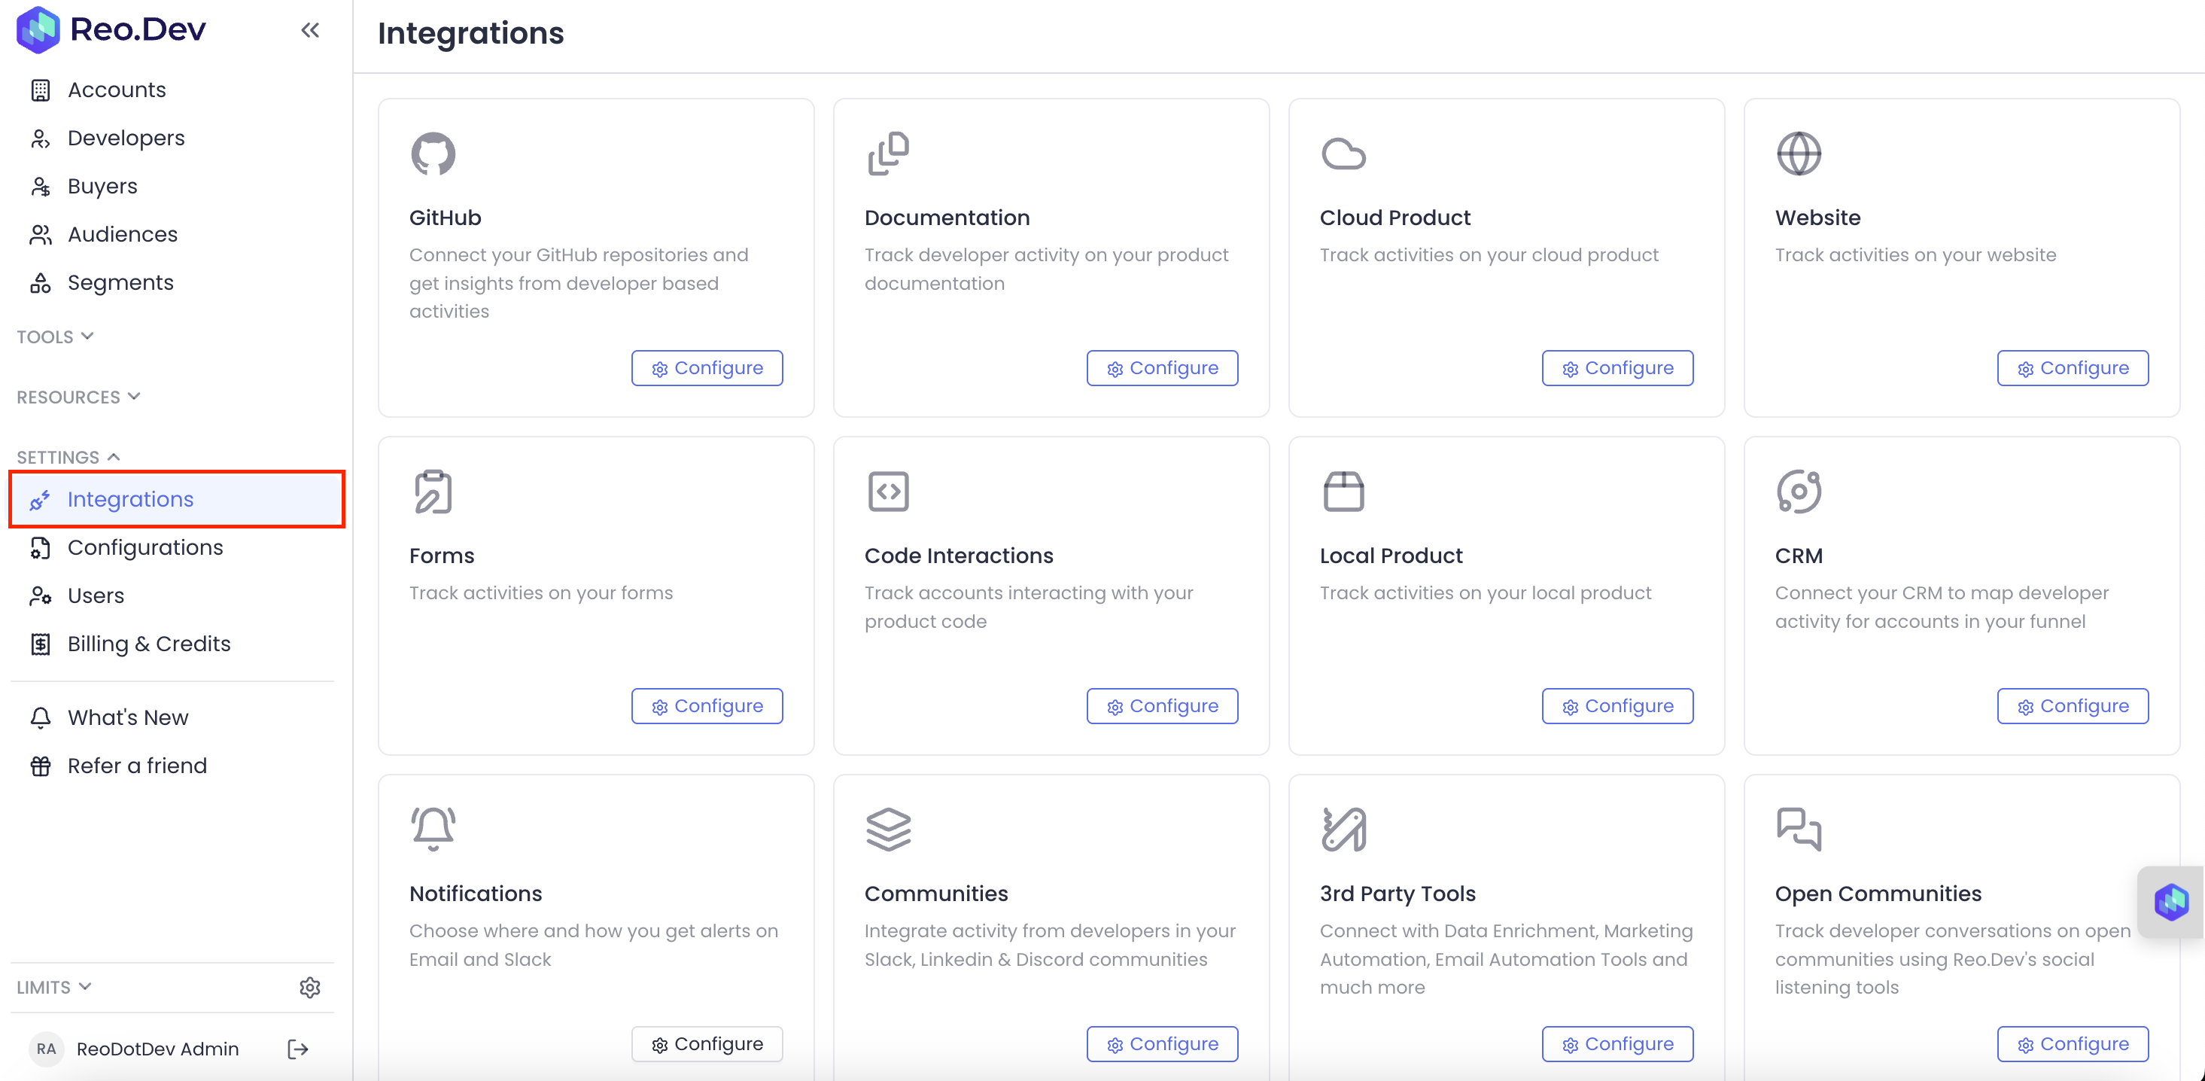The height and width of the screenshot is (1081, 2205).
Task: Go to Billing & Credits
Action: tap(149, 644)
